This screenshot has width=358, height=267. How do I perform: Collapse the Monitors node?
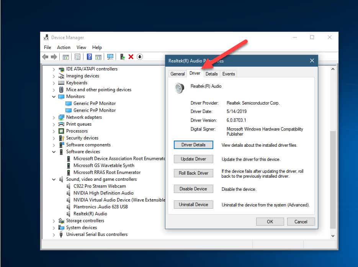tap(54, 97)
